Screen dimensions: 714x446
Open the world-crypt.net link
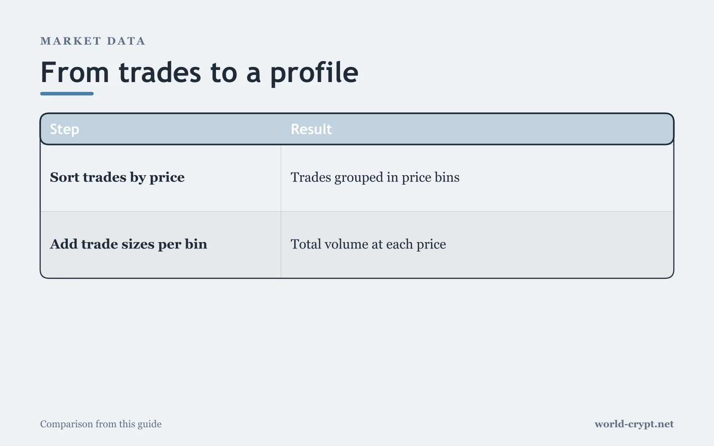coord(634,424)
